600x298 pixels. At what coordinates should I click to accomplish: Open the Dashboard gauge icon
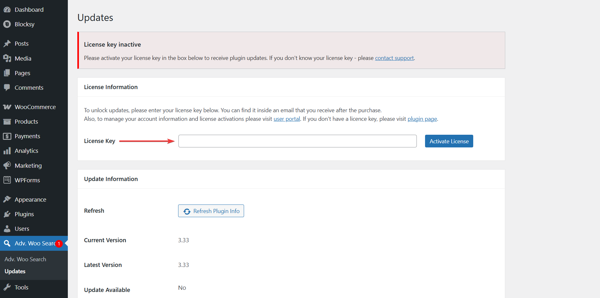coord(7,10)
